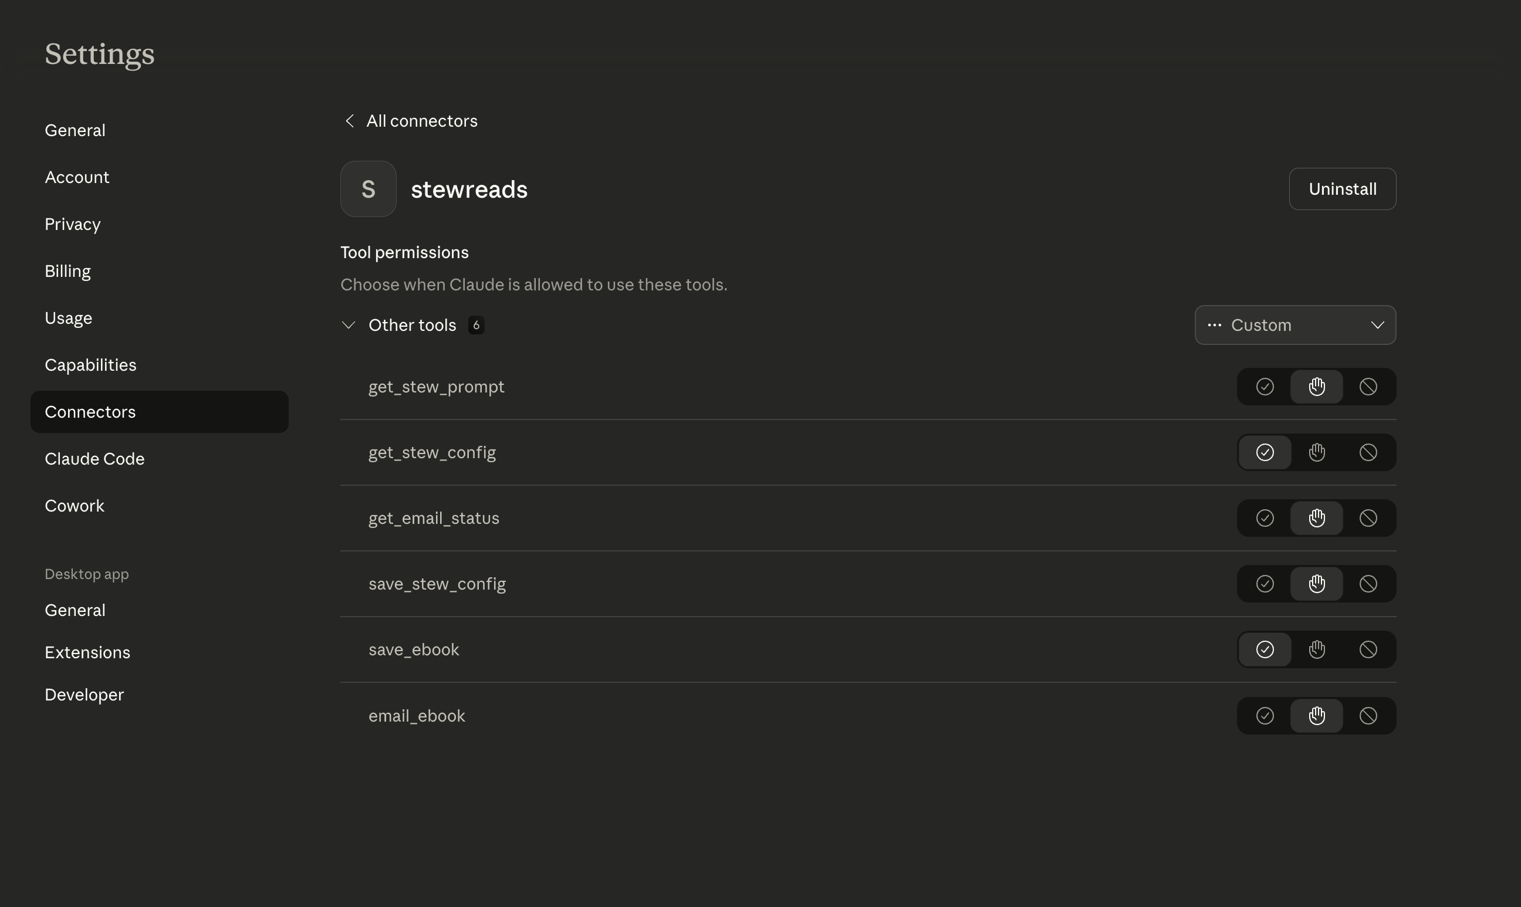The width and height of the screenshot is (1521, 907).
Task: Go to Claude Code settings
Action: point(94,459)
